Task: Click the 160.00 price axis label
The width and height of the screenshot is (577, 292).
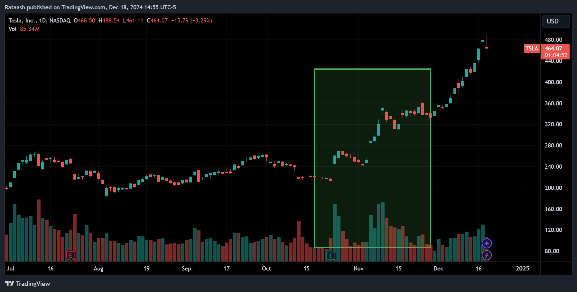Action: coord(553,209)
